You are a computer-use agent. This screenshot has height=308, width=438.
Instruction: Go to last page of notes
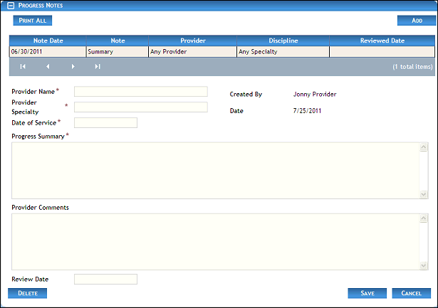[98, 67]
